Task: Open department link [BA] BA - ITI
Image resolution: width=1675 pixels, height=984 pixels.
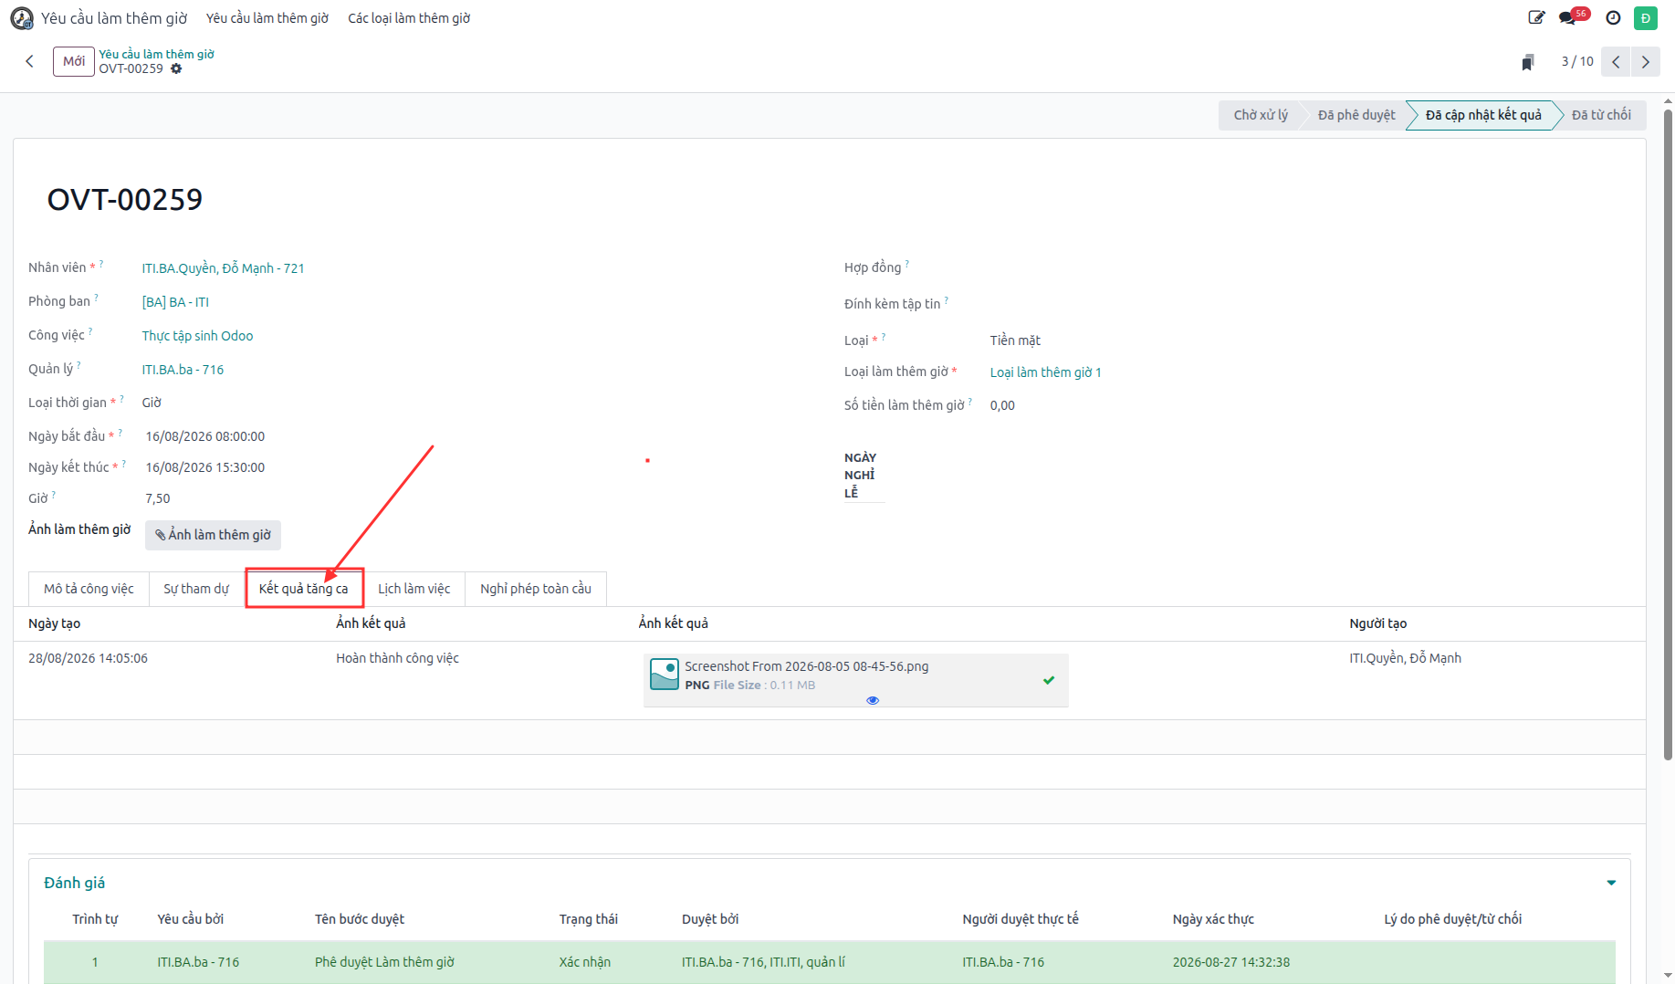Action: point(175,302)
